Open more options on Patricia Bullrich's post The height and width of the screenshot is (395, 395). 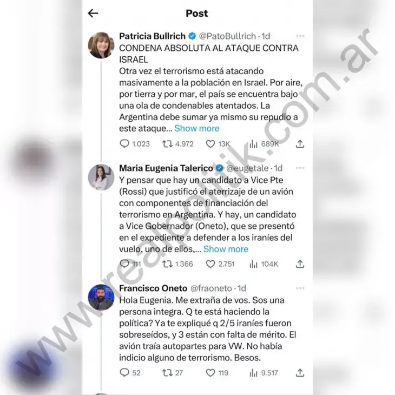[300, 36]
